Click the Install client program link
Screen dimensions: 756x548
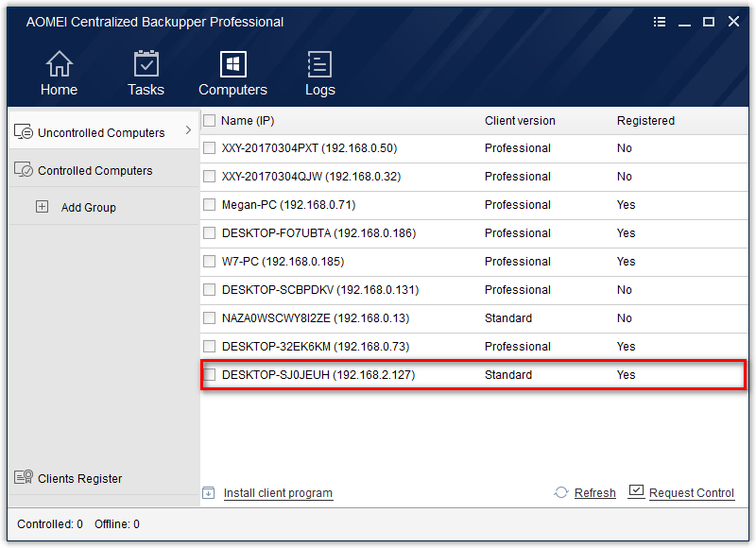pos(278,493)
